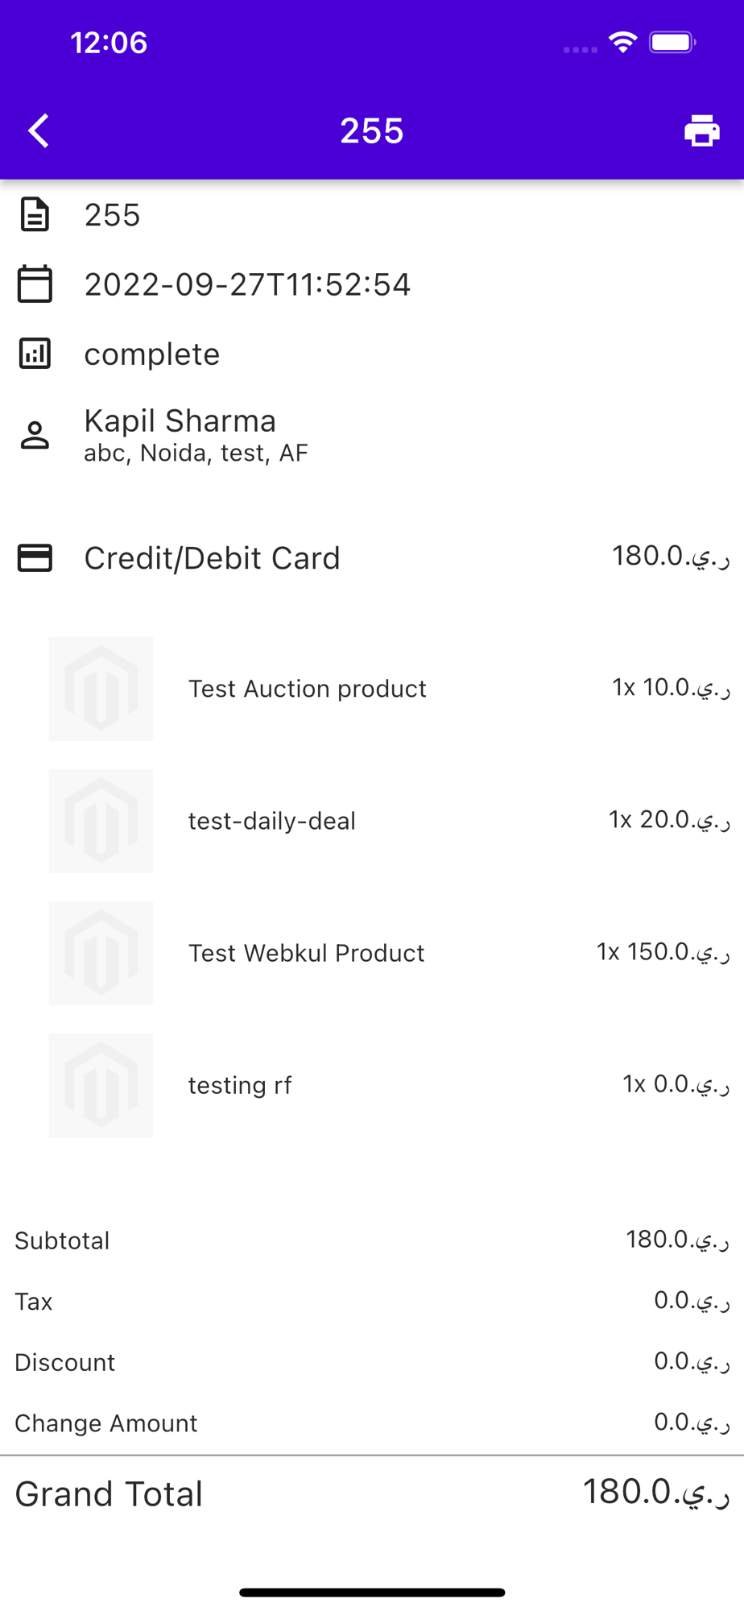The height and width of the screenshot is (1611, 744).
Task: Open test-daily-deal product image
Action: [101, 821]
